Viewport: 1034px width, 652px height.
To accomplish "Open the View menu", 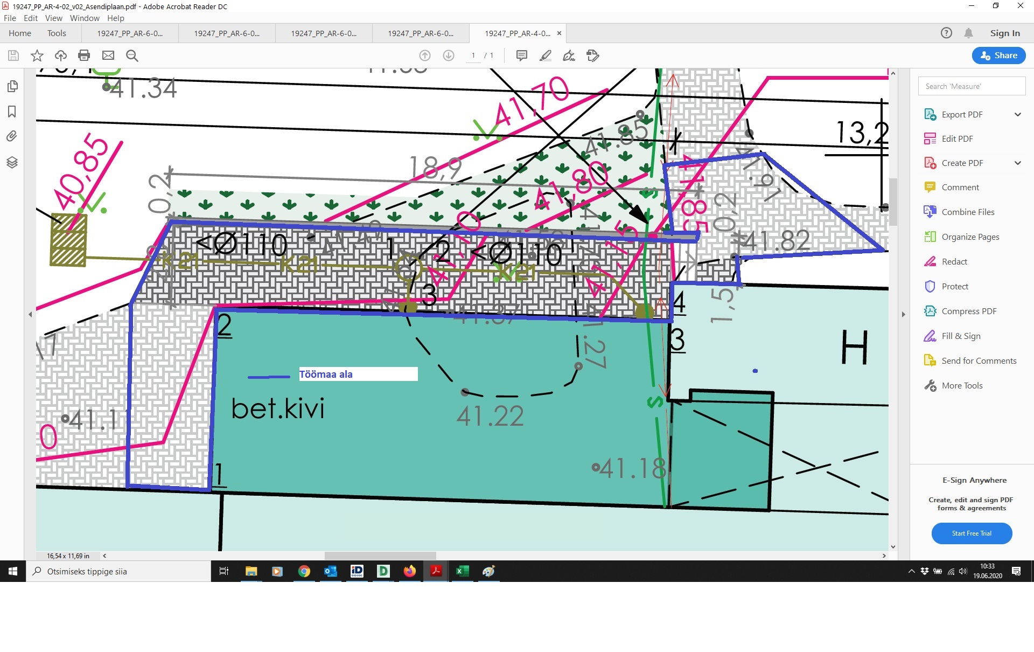I will (53, 18).
